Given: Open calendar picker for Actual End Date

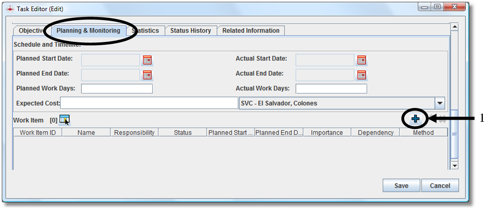Looking at the screenshot, I should coord(361,74).
